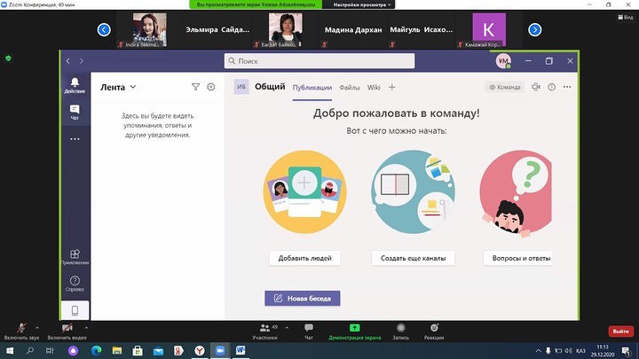Open Zoom Reactions

434,332
